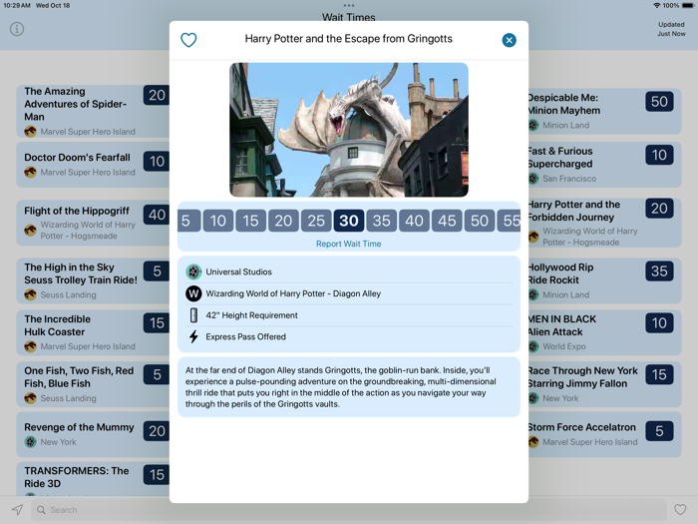Click the Despicable Me 50 minute badge
This screenshot has width=698, height=524.
click(x=659, y=101)
